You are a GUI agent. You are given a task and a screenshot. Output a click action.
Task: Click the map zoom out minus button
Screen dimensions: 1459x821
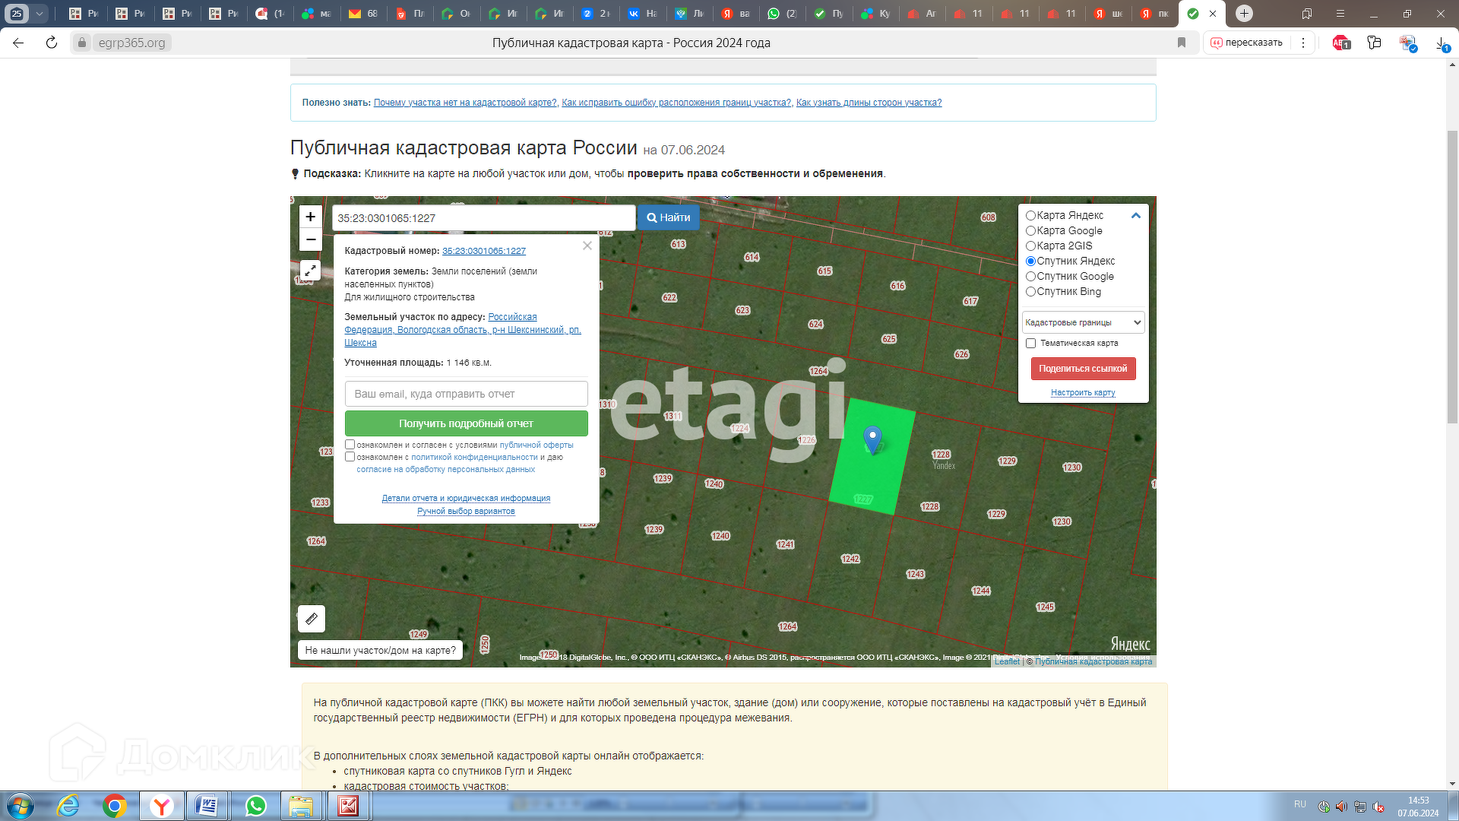tap(310, 239)
